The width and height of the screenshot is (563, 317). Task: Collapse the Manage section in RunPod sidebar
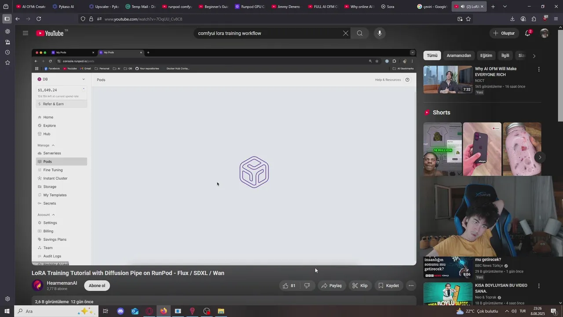tap(53, 145)
